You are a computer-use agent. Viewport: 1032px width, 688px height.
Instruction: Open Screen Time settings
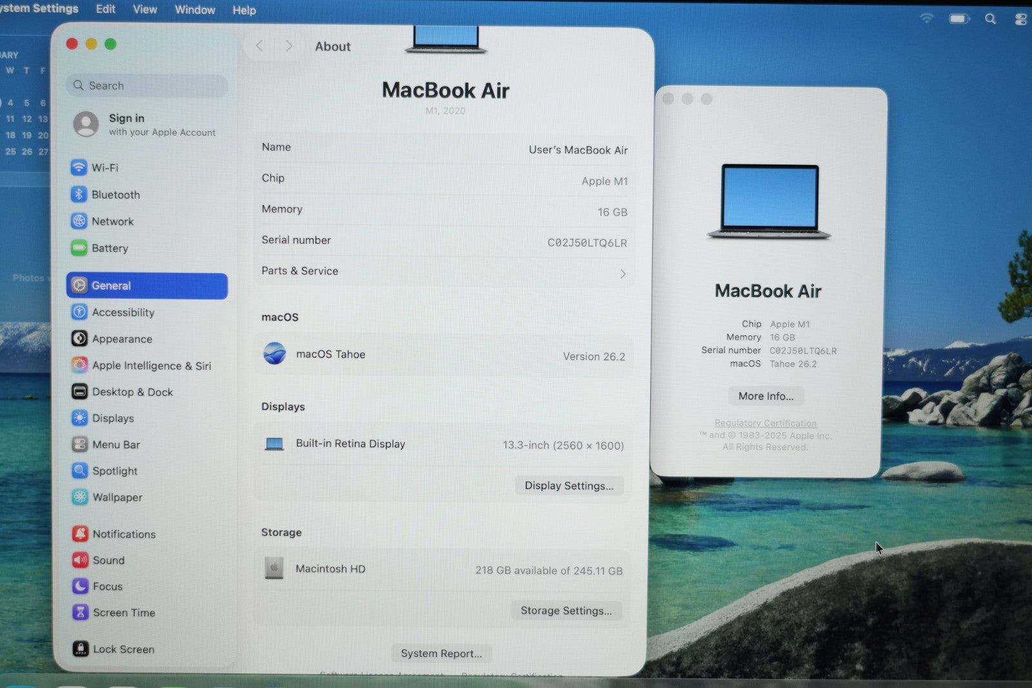(123, 613)
